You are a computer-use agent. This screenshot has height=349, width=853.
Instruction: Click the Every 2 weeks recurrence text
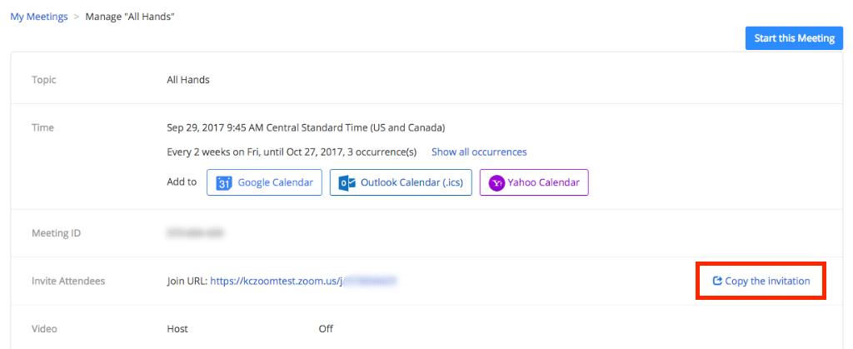pos(294,152)
